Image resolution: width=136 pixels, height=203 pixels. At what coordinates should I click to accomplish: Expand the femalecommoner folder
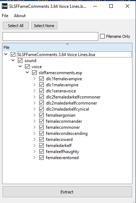34,127
